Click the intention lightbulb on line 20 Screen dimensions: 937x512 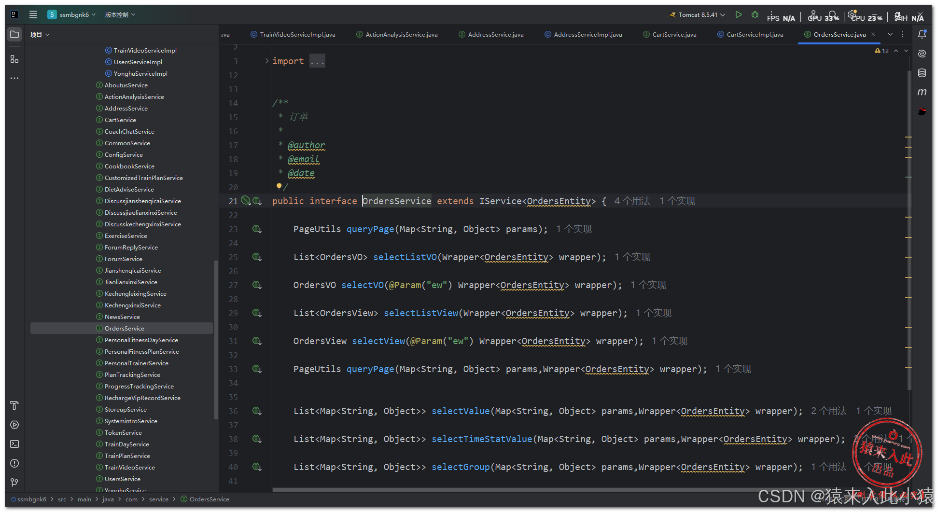click(279, 186)
